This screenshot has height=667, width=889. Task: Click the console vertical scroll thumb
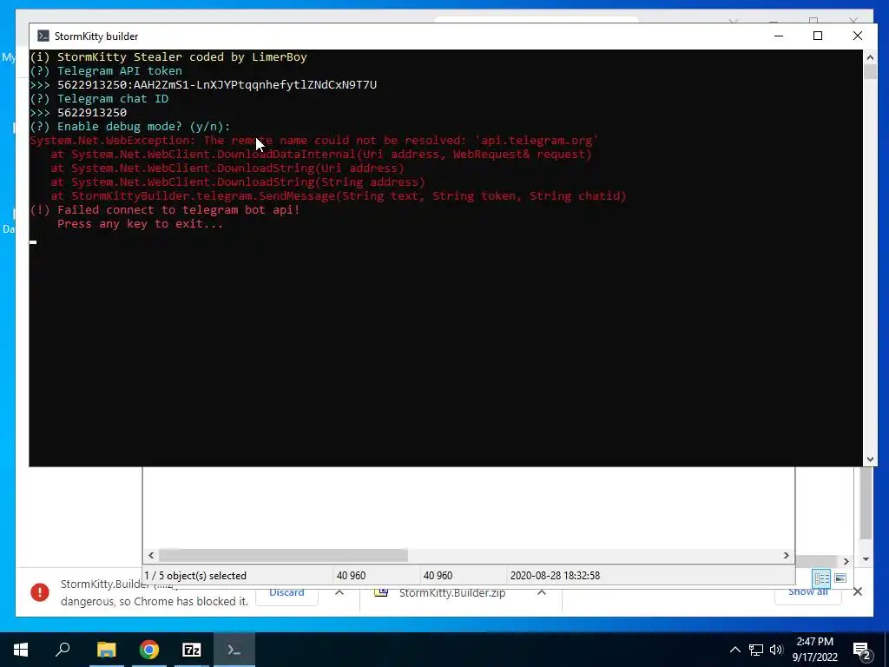(x=870, y=72)
